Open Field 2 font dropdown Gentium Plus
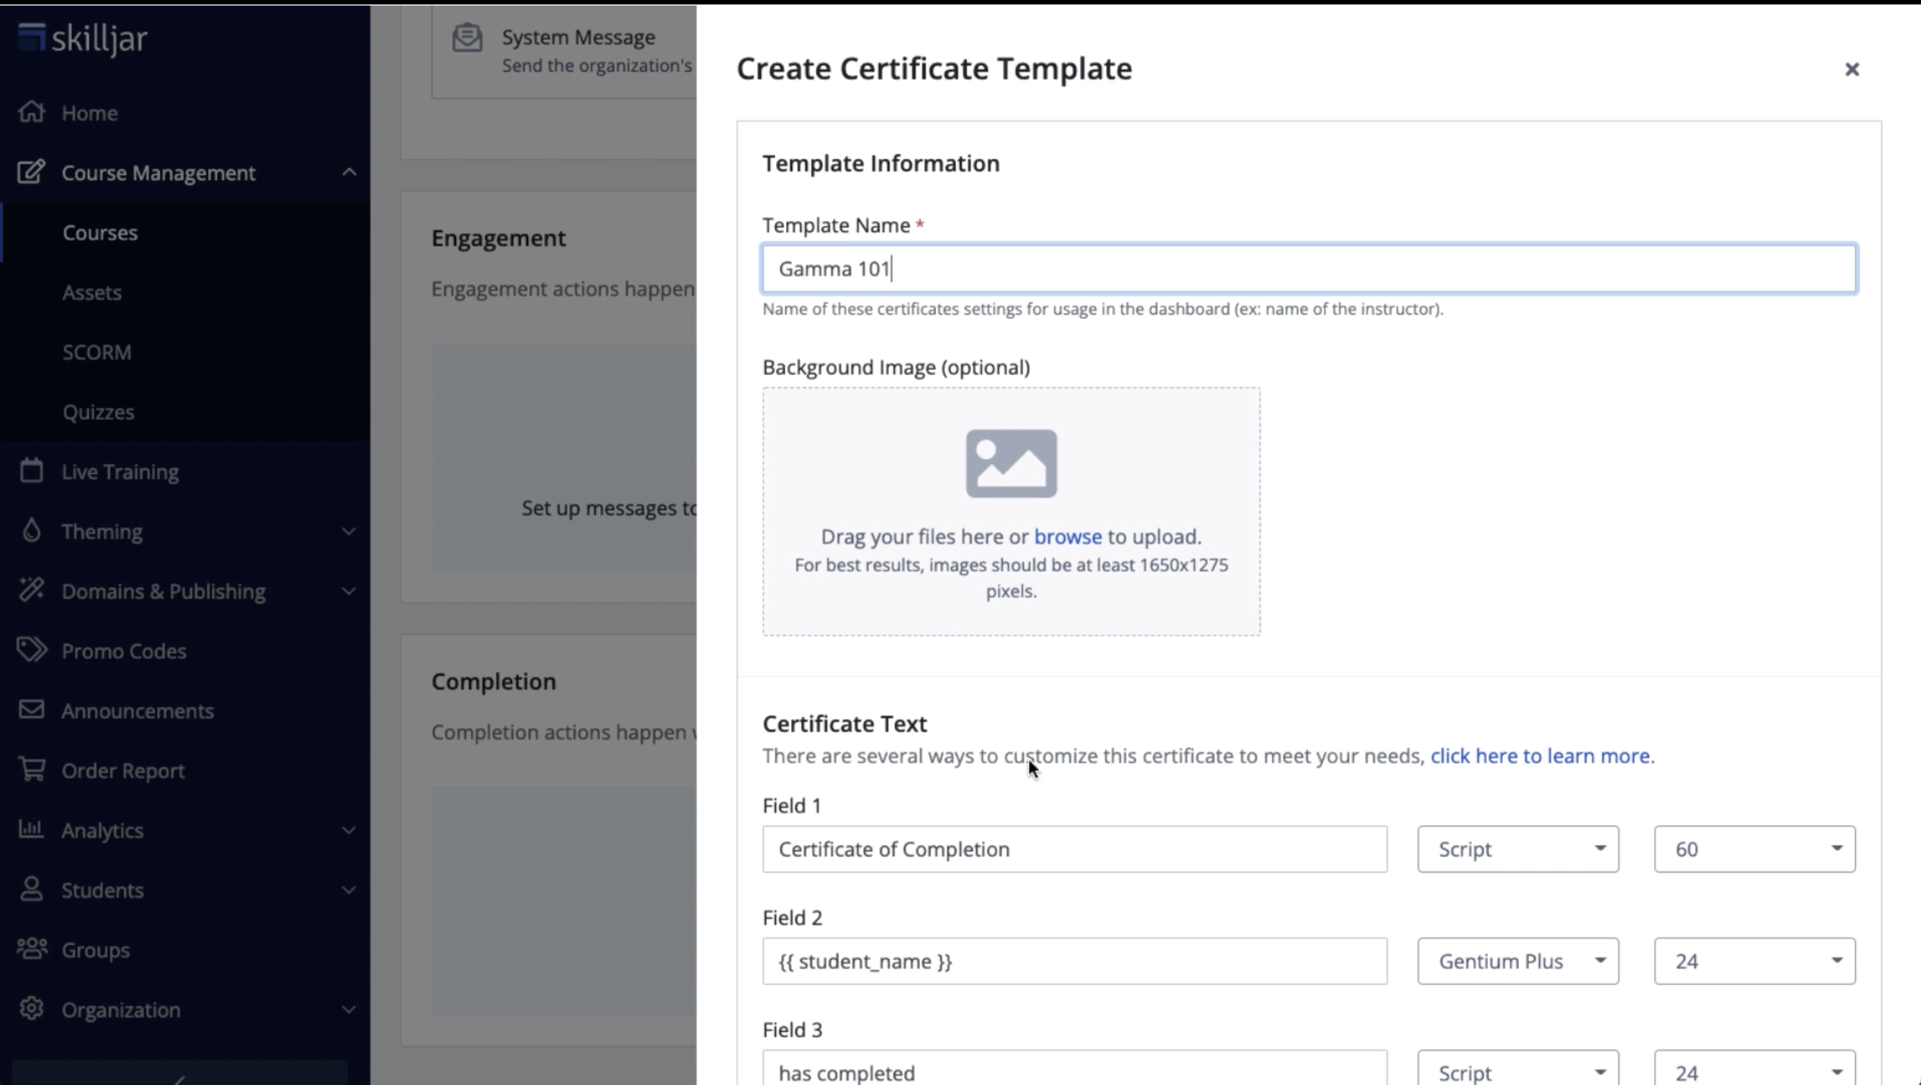1921x1085 pixels. point(1517,961)
